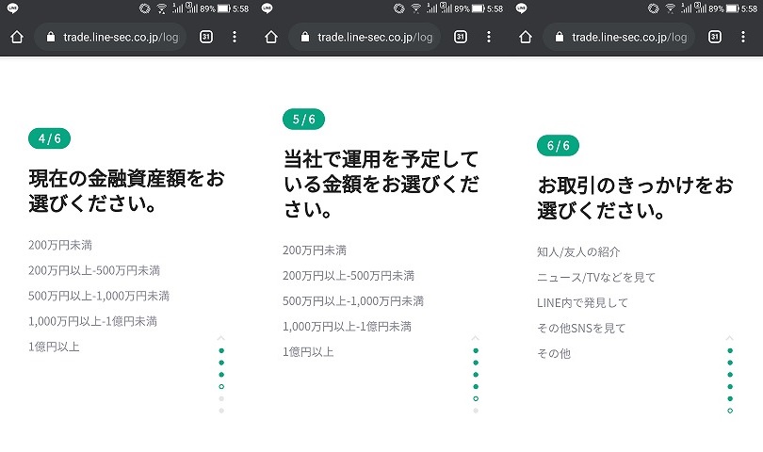
Task: Tap the up chevron above the dots on the 4/6 screen
Action: click(221, 338)
